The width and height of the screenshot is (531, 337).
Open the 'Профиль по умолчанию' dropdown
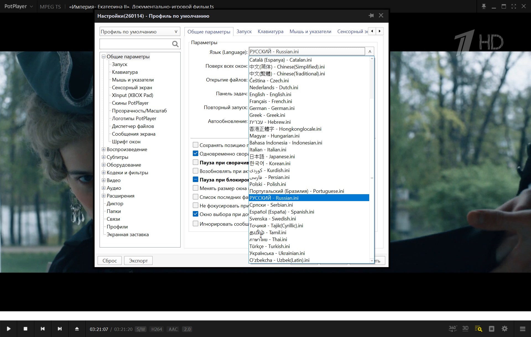[140, 31]
